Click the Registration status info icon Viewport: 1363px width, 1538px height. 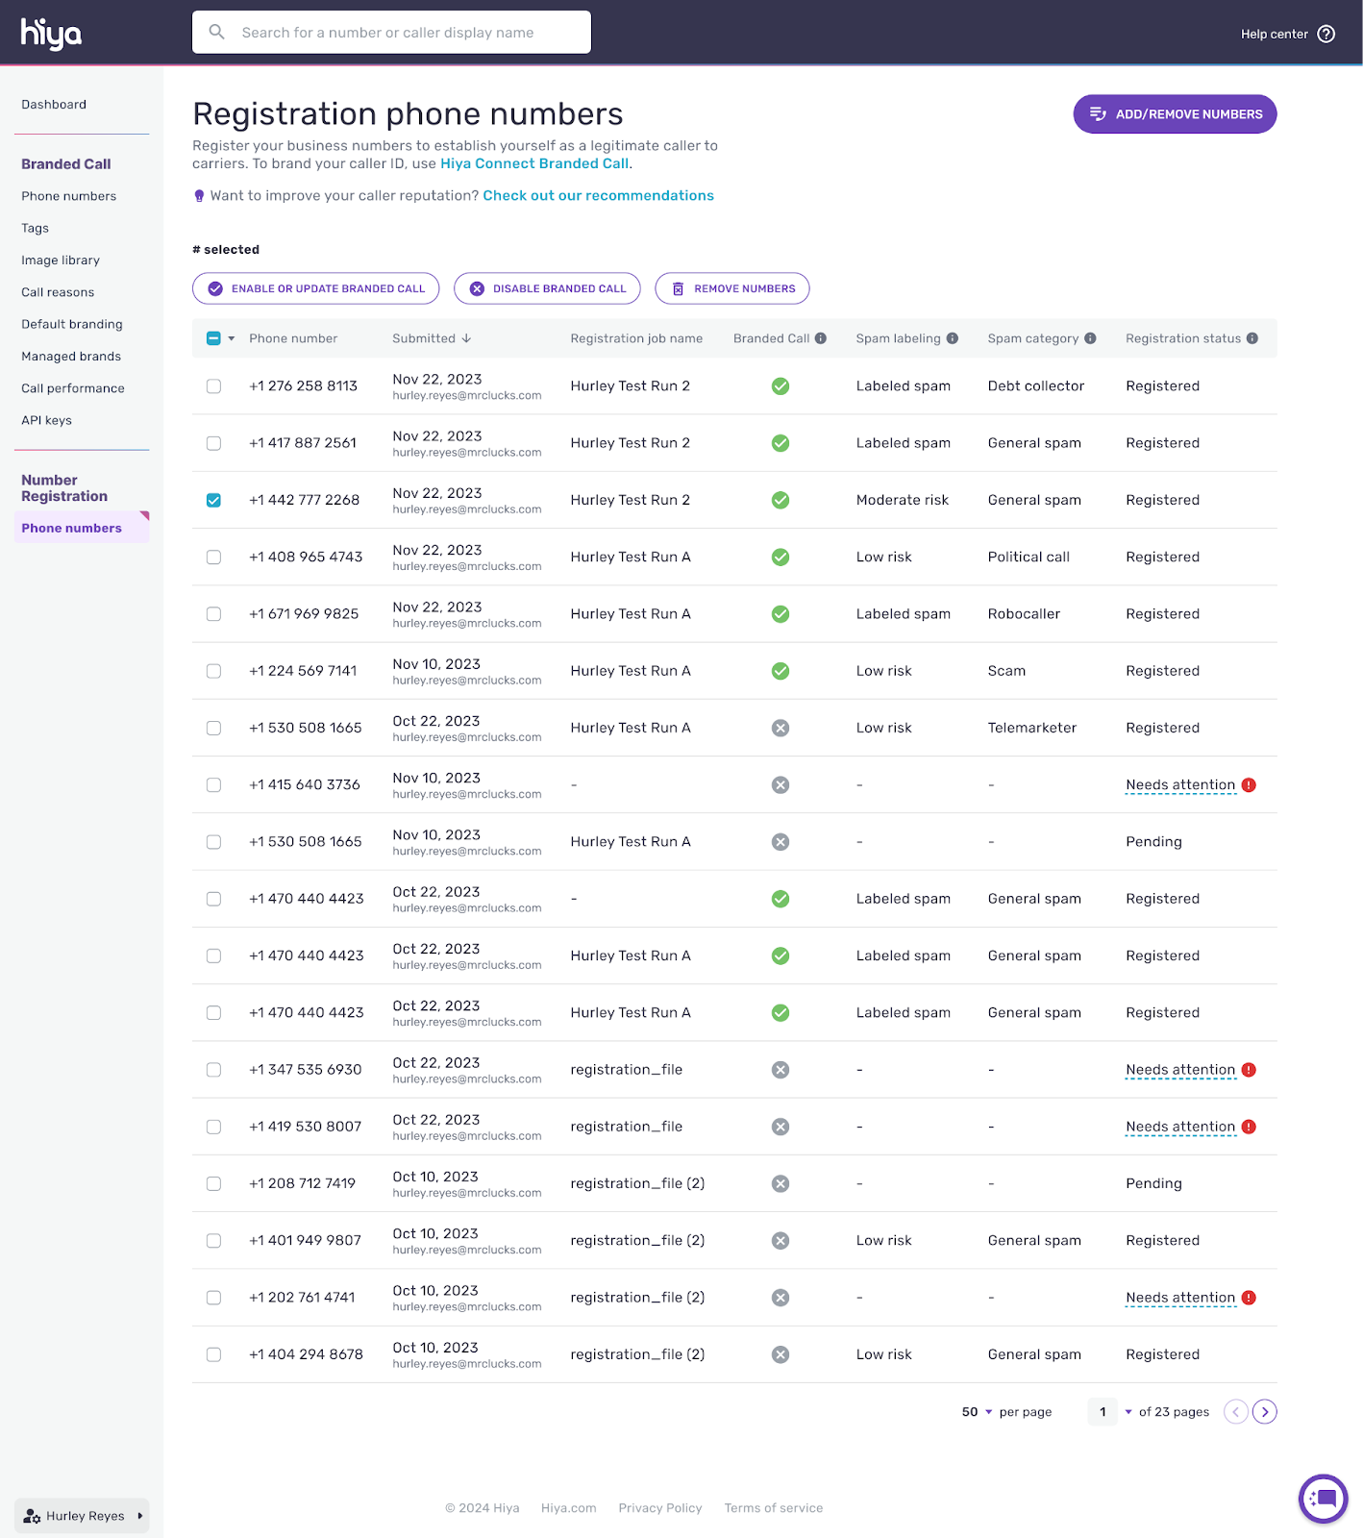point(1251,338)
